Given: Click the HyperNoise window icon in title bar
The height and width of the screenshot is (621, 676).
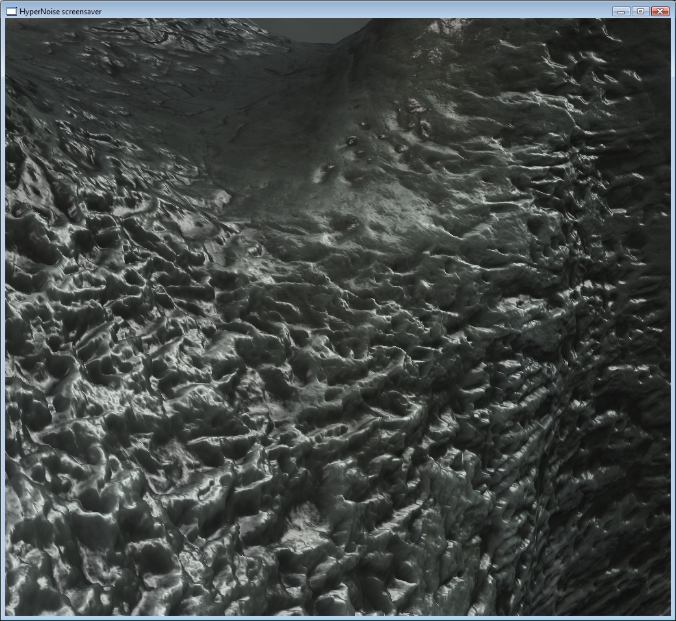Looking at the screenshot, I should click(11, 12).
